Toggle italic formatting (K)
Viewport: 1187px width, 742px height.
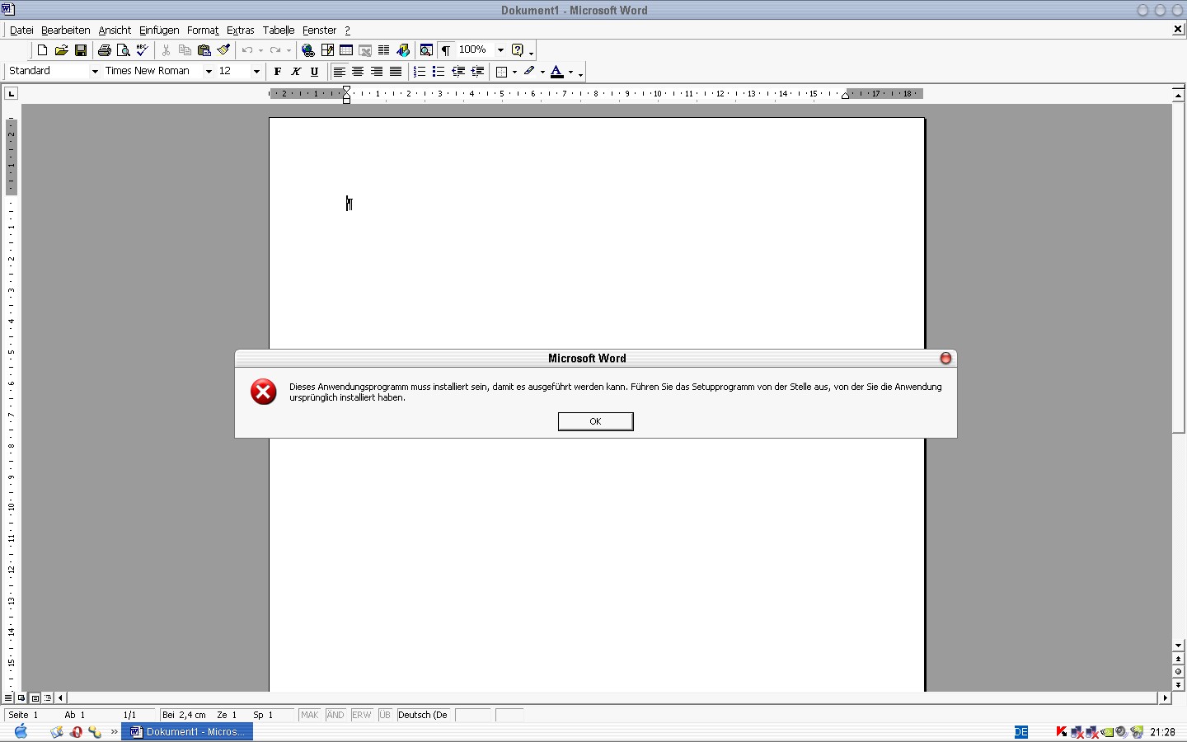click(296, 72)
